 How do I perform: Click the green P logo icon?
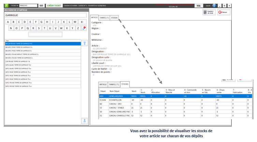point(6,6)
